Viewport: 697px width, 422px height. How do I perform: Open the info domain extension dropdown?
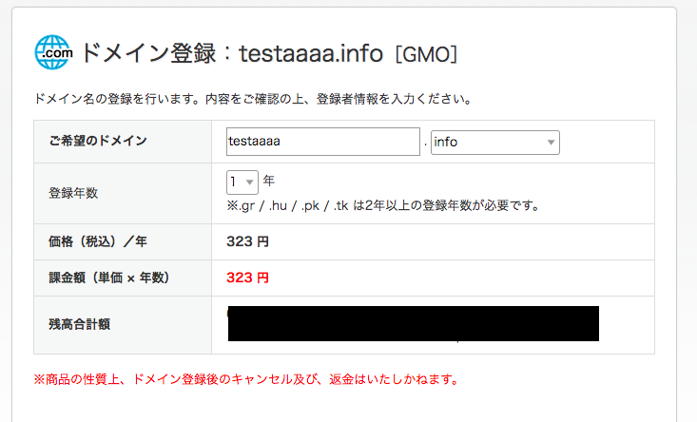click(495, 143)
